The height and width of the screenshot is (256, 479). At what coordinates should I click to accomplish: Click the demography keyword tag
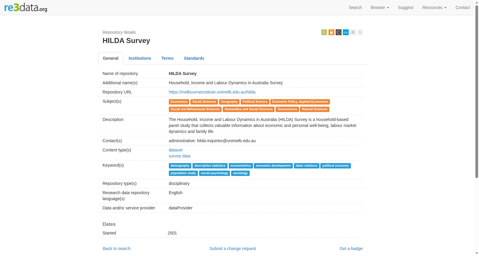180,166
